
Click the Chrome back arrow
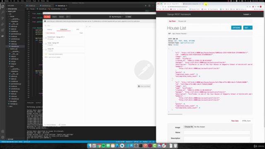click(x=158, y=7)
